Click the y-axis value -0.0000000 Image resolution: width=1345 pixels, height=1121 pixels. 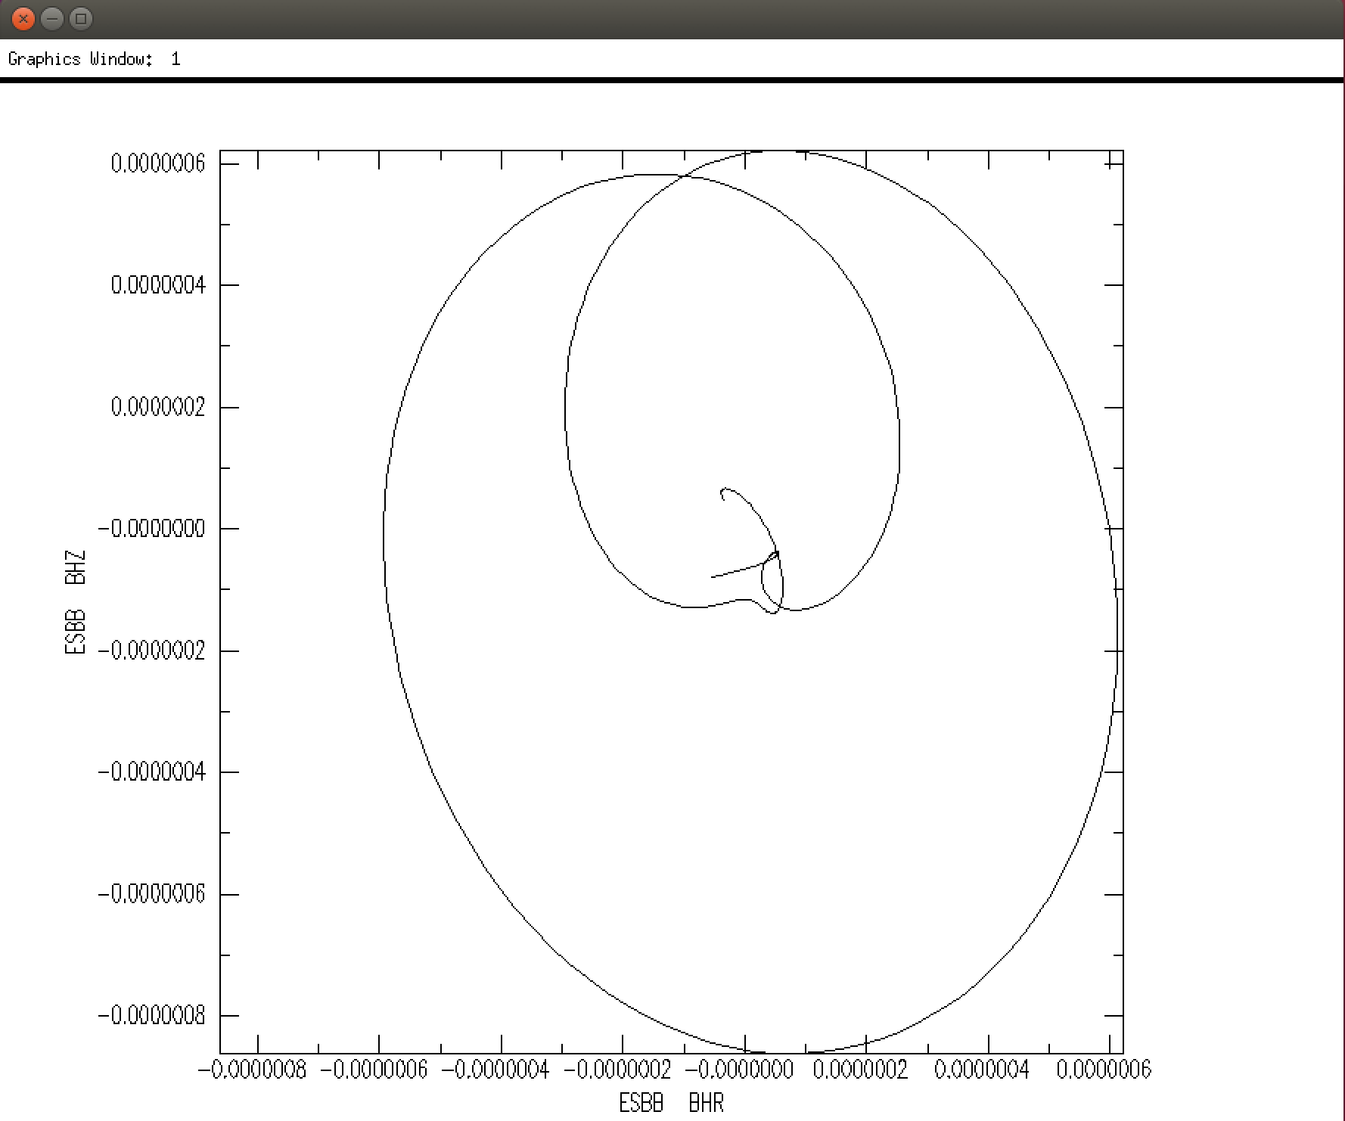coord(151,529)
